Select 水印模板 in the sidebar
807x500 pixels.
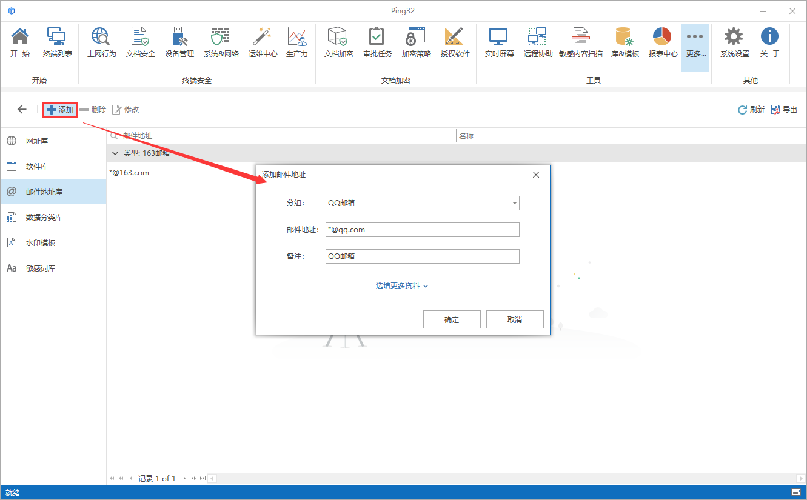click(x=53, y=242)
